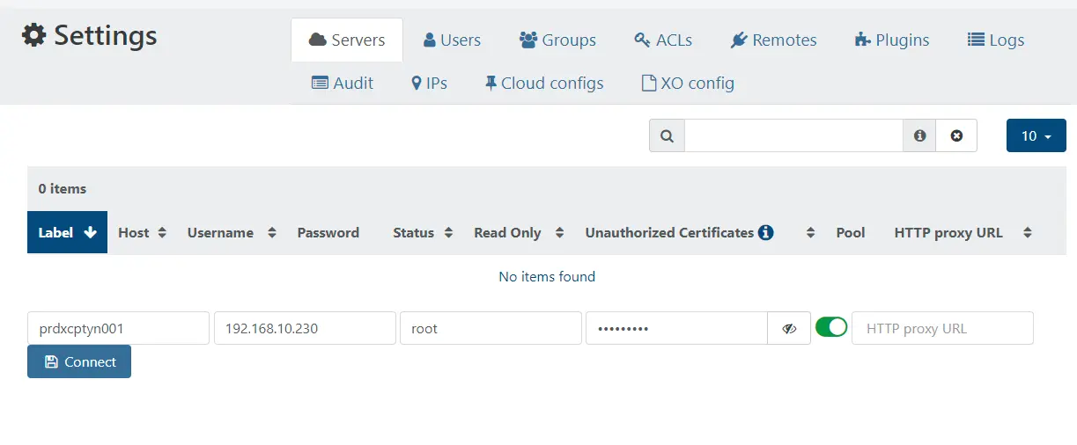Click the search text input box
Screen dimensions: 1077x445
pyautogui.click(x=793, y=136)
